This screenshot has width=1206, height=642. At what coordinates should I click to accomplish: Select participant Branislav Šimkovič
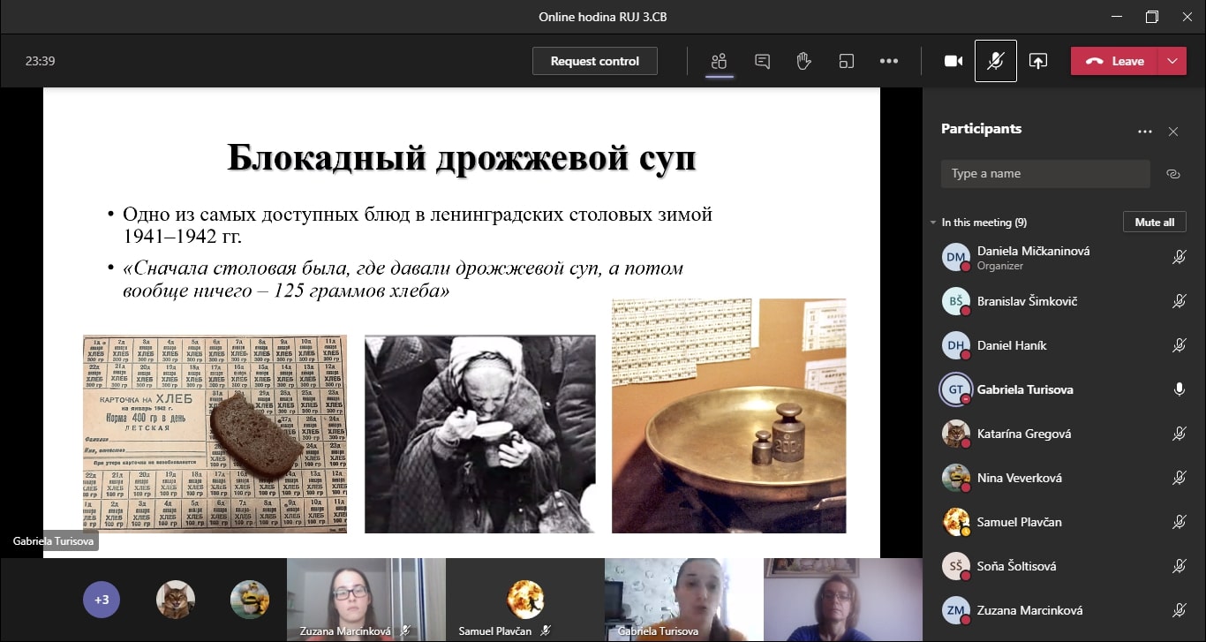1064,301
